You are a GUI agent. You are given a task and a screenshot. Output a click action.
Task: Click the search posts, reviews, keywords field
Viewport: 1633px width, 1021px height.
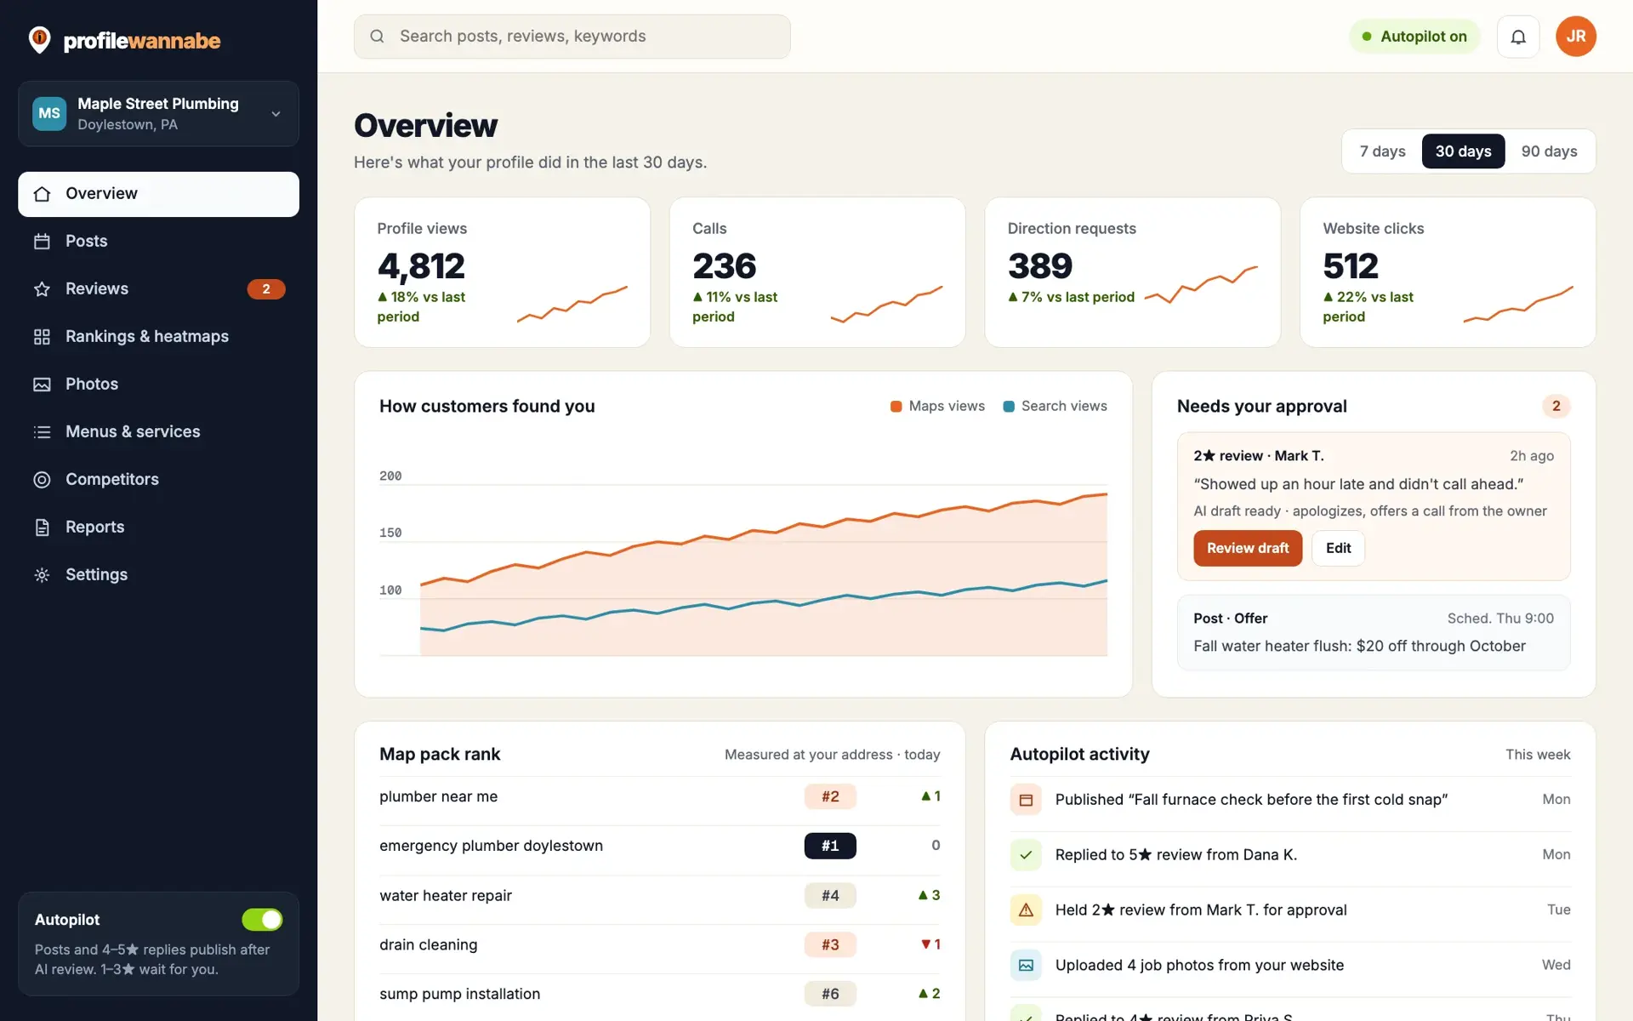point(572,37)
